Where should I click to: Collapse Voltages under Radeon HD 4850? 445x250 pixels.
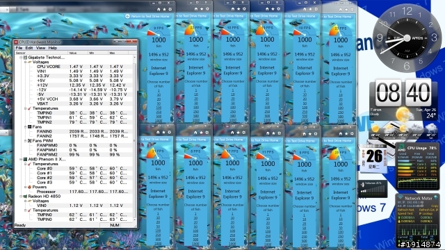pyautogui.click(x=25, y=201)
